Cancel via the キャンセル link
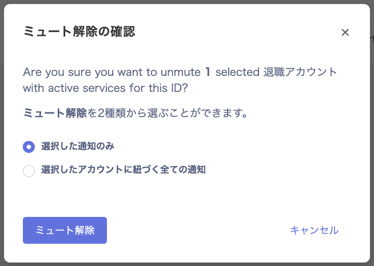This screenshot has height=266, width=374. point(314,230)
